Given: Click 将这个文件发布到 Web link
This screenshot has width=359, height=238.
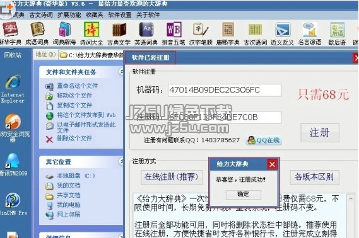Looking at the screenshot, I should pos(86,115).
